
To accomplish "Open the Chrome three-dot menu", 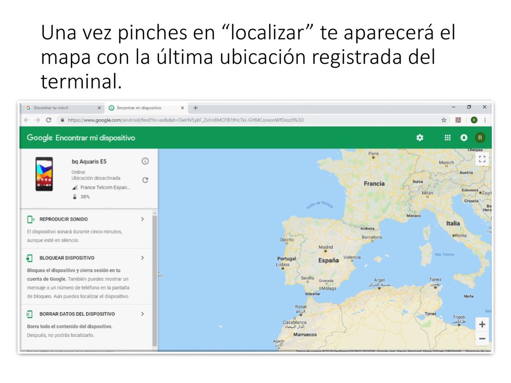I will [x=485, y=120].
